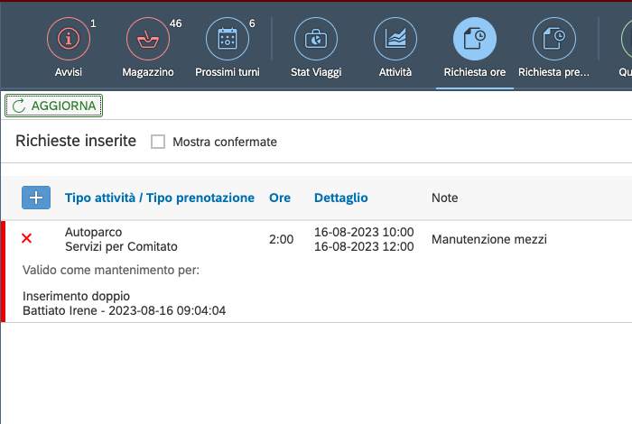This screenshot has width=632, height=424.
Task: Select the Richiesta ore tab
Action: [474, 39]
